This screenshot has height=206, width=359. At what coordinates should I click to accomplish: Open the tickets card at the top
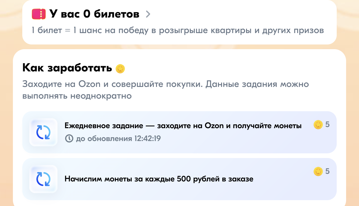[x=179, y=22]
